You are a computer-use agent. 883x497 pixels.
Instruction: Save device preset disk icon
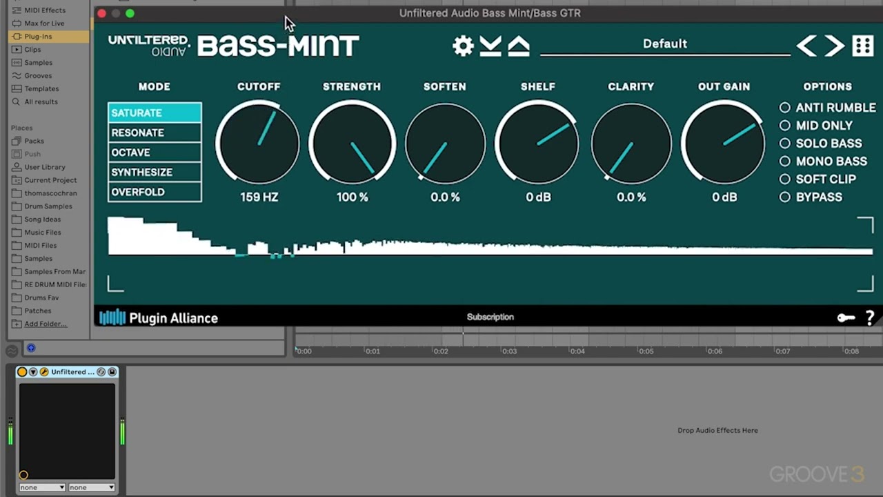point(112,372)
